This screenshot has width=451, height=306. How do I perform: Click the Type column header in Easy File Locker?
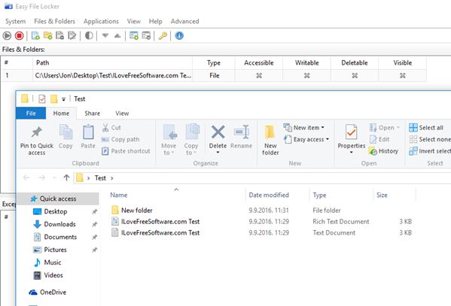[x=213, y=62]
